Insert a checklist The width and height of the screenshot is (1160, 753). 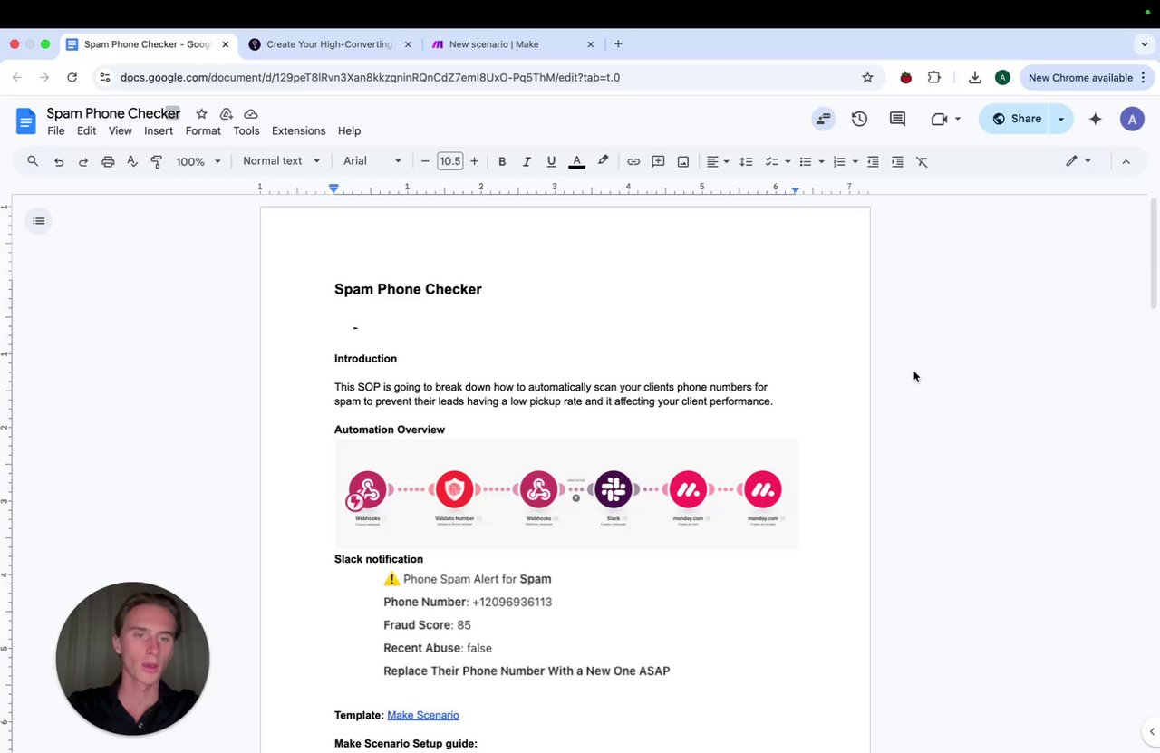772,161
